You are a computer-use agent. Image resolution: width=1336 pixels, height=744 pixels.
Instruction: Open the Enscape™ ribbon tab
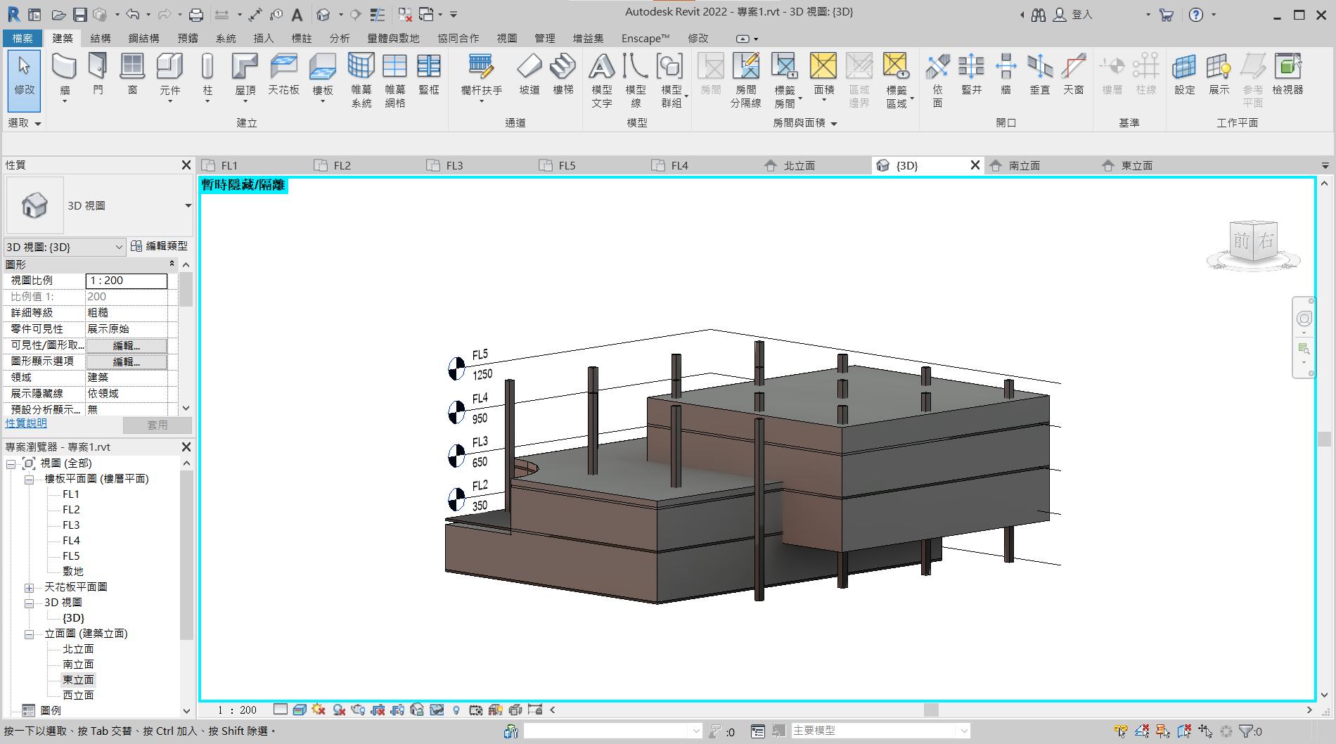pyautogui.click(x=645, y=39)
